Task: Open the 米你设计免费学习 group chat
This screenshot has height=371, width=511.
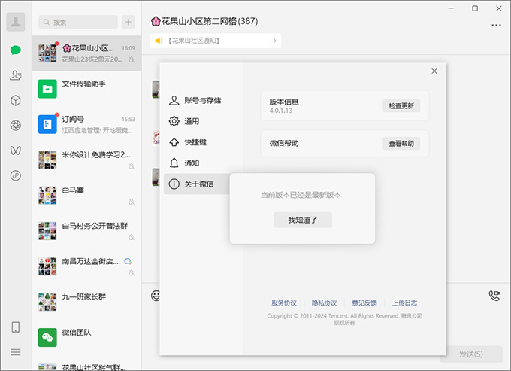Action: (86, 160)
